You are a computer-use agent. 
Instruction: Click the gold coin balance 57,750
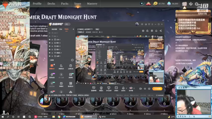click(x=159, y=4)
